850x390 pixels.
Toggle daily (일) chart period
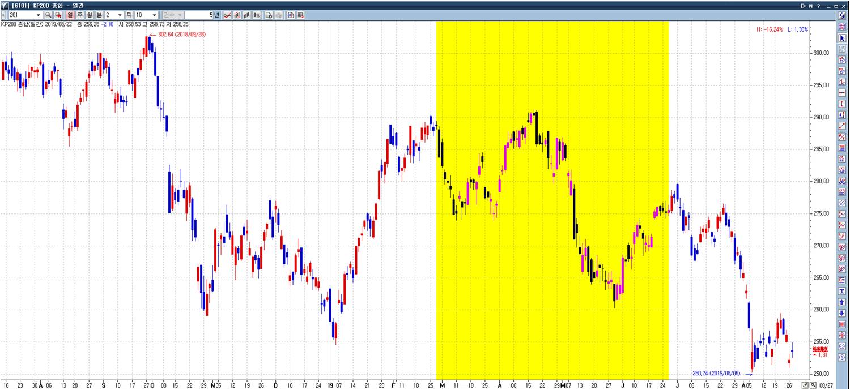point(70,15)
